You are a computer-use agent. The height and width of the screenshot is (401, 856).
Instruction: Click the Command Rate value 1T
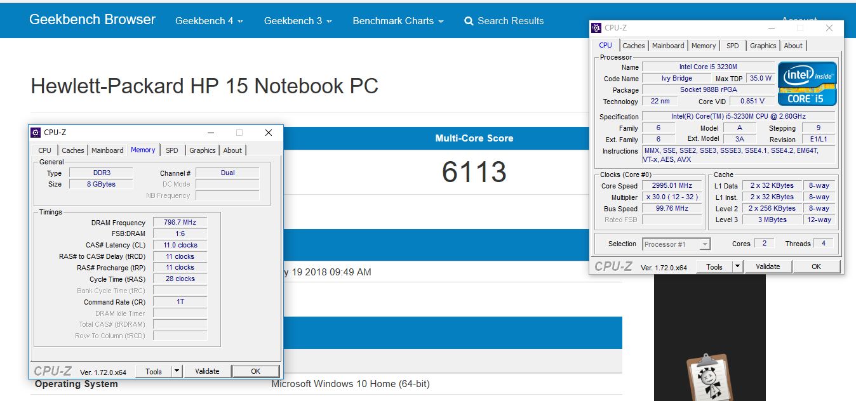tap(180, 301)
